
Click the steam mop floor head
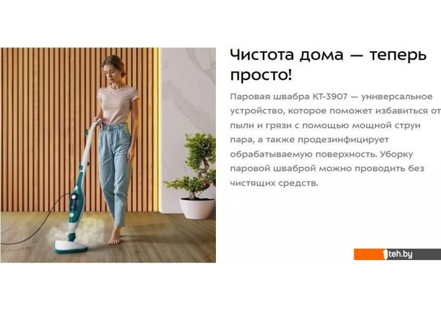pyautogui.click(x=70, y=246)
